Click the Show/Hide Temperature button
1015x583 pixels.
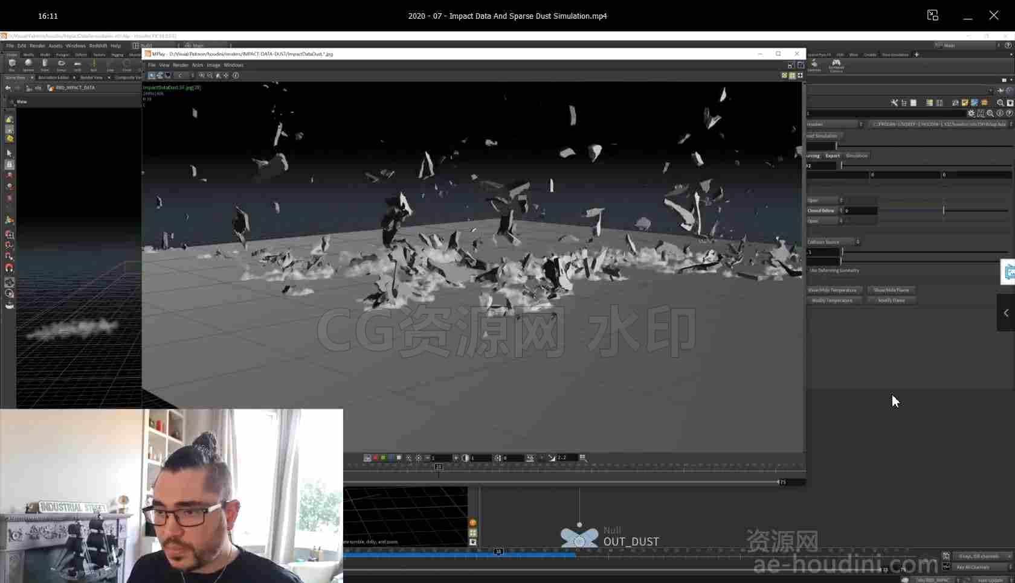pos(832,290)
